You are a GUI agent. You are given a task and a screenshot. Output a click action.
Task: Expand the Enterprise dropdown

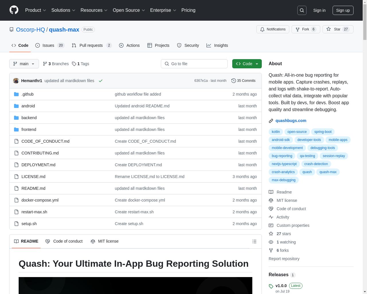point(163,10)
